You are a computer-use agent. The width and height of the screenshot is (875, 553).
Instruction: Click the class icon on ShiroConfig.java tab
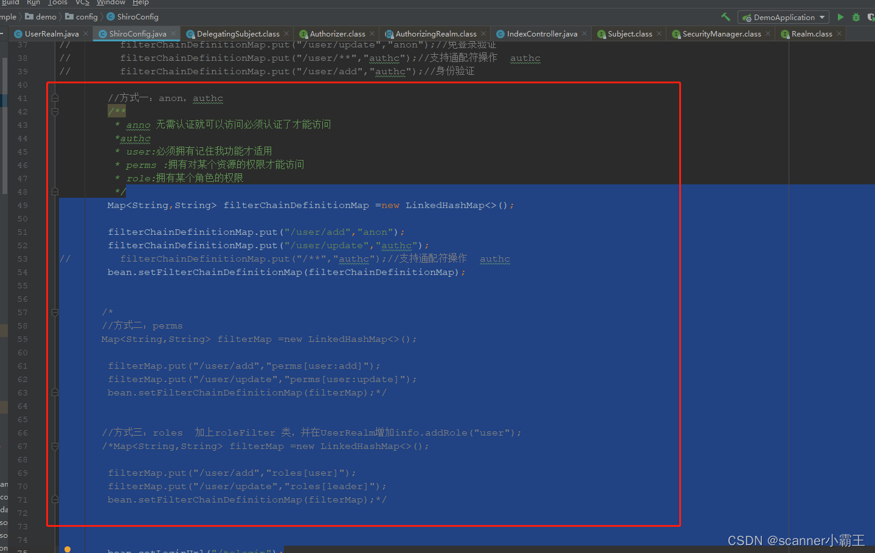point(103,34)
